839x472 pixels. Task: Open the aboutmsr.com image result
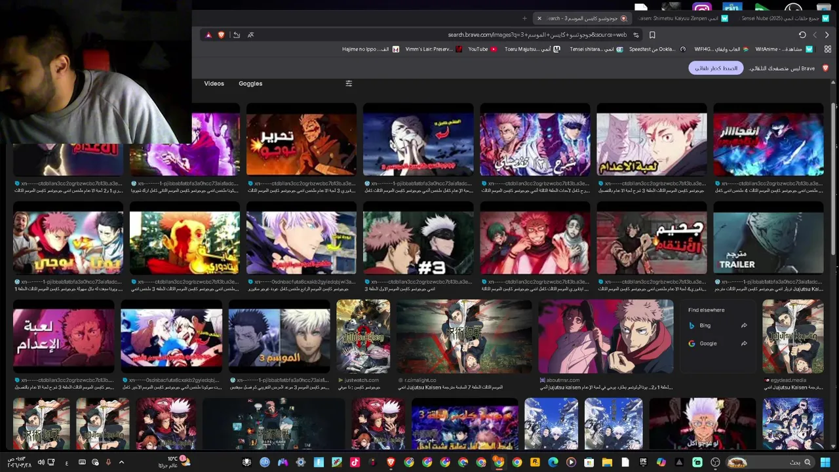click(x=606, y=336)
